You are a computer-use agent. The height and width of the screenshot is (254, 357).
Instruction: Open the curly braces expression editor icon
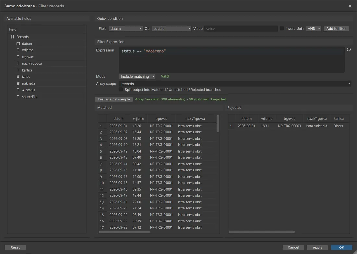coord(349,49)
